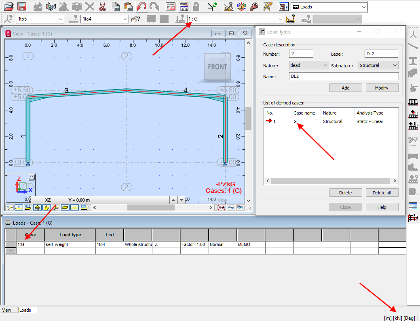Click the Name field containing DL2
420x321 pixels.
pyautogui.click(x=344, y=77)
